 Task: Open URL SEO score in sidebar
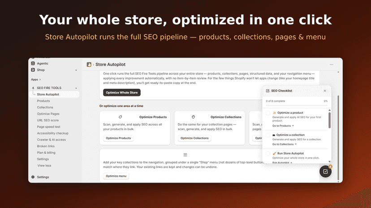tap(47, 120)
